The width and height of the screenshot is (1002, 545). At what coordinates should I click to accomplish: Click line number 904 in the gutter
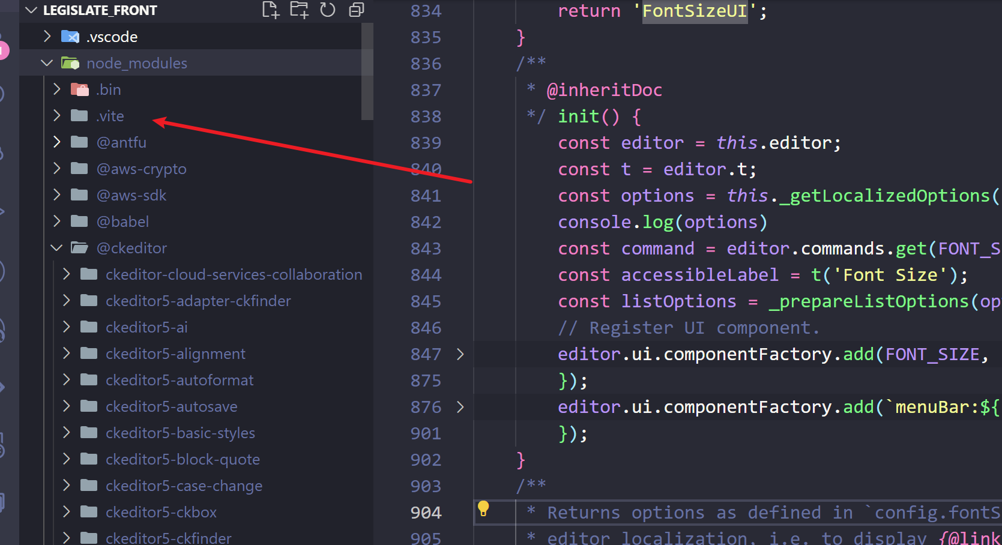pyautogui.click(x=426, y=513)
